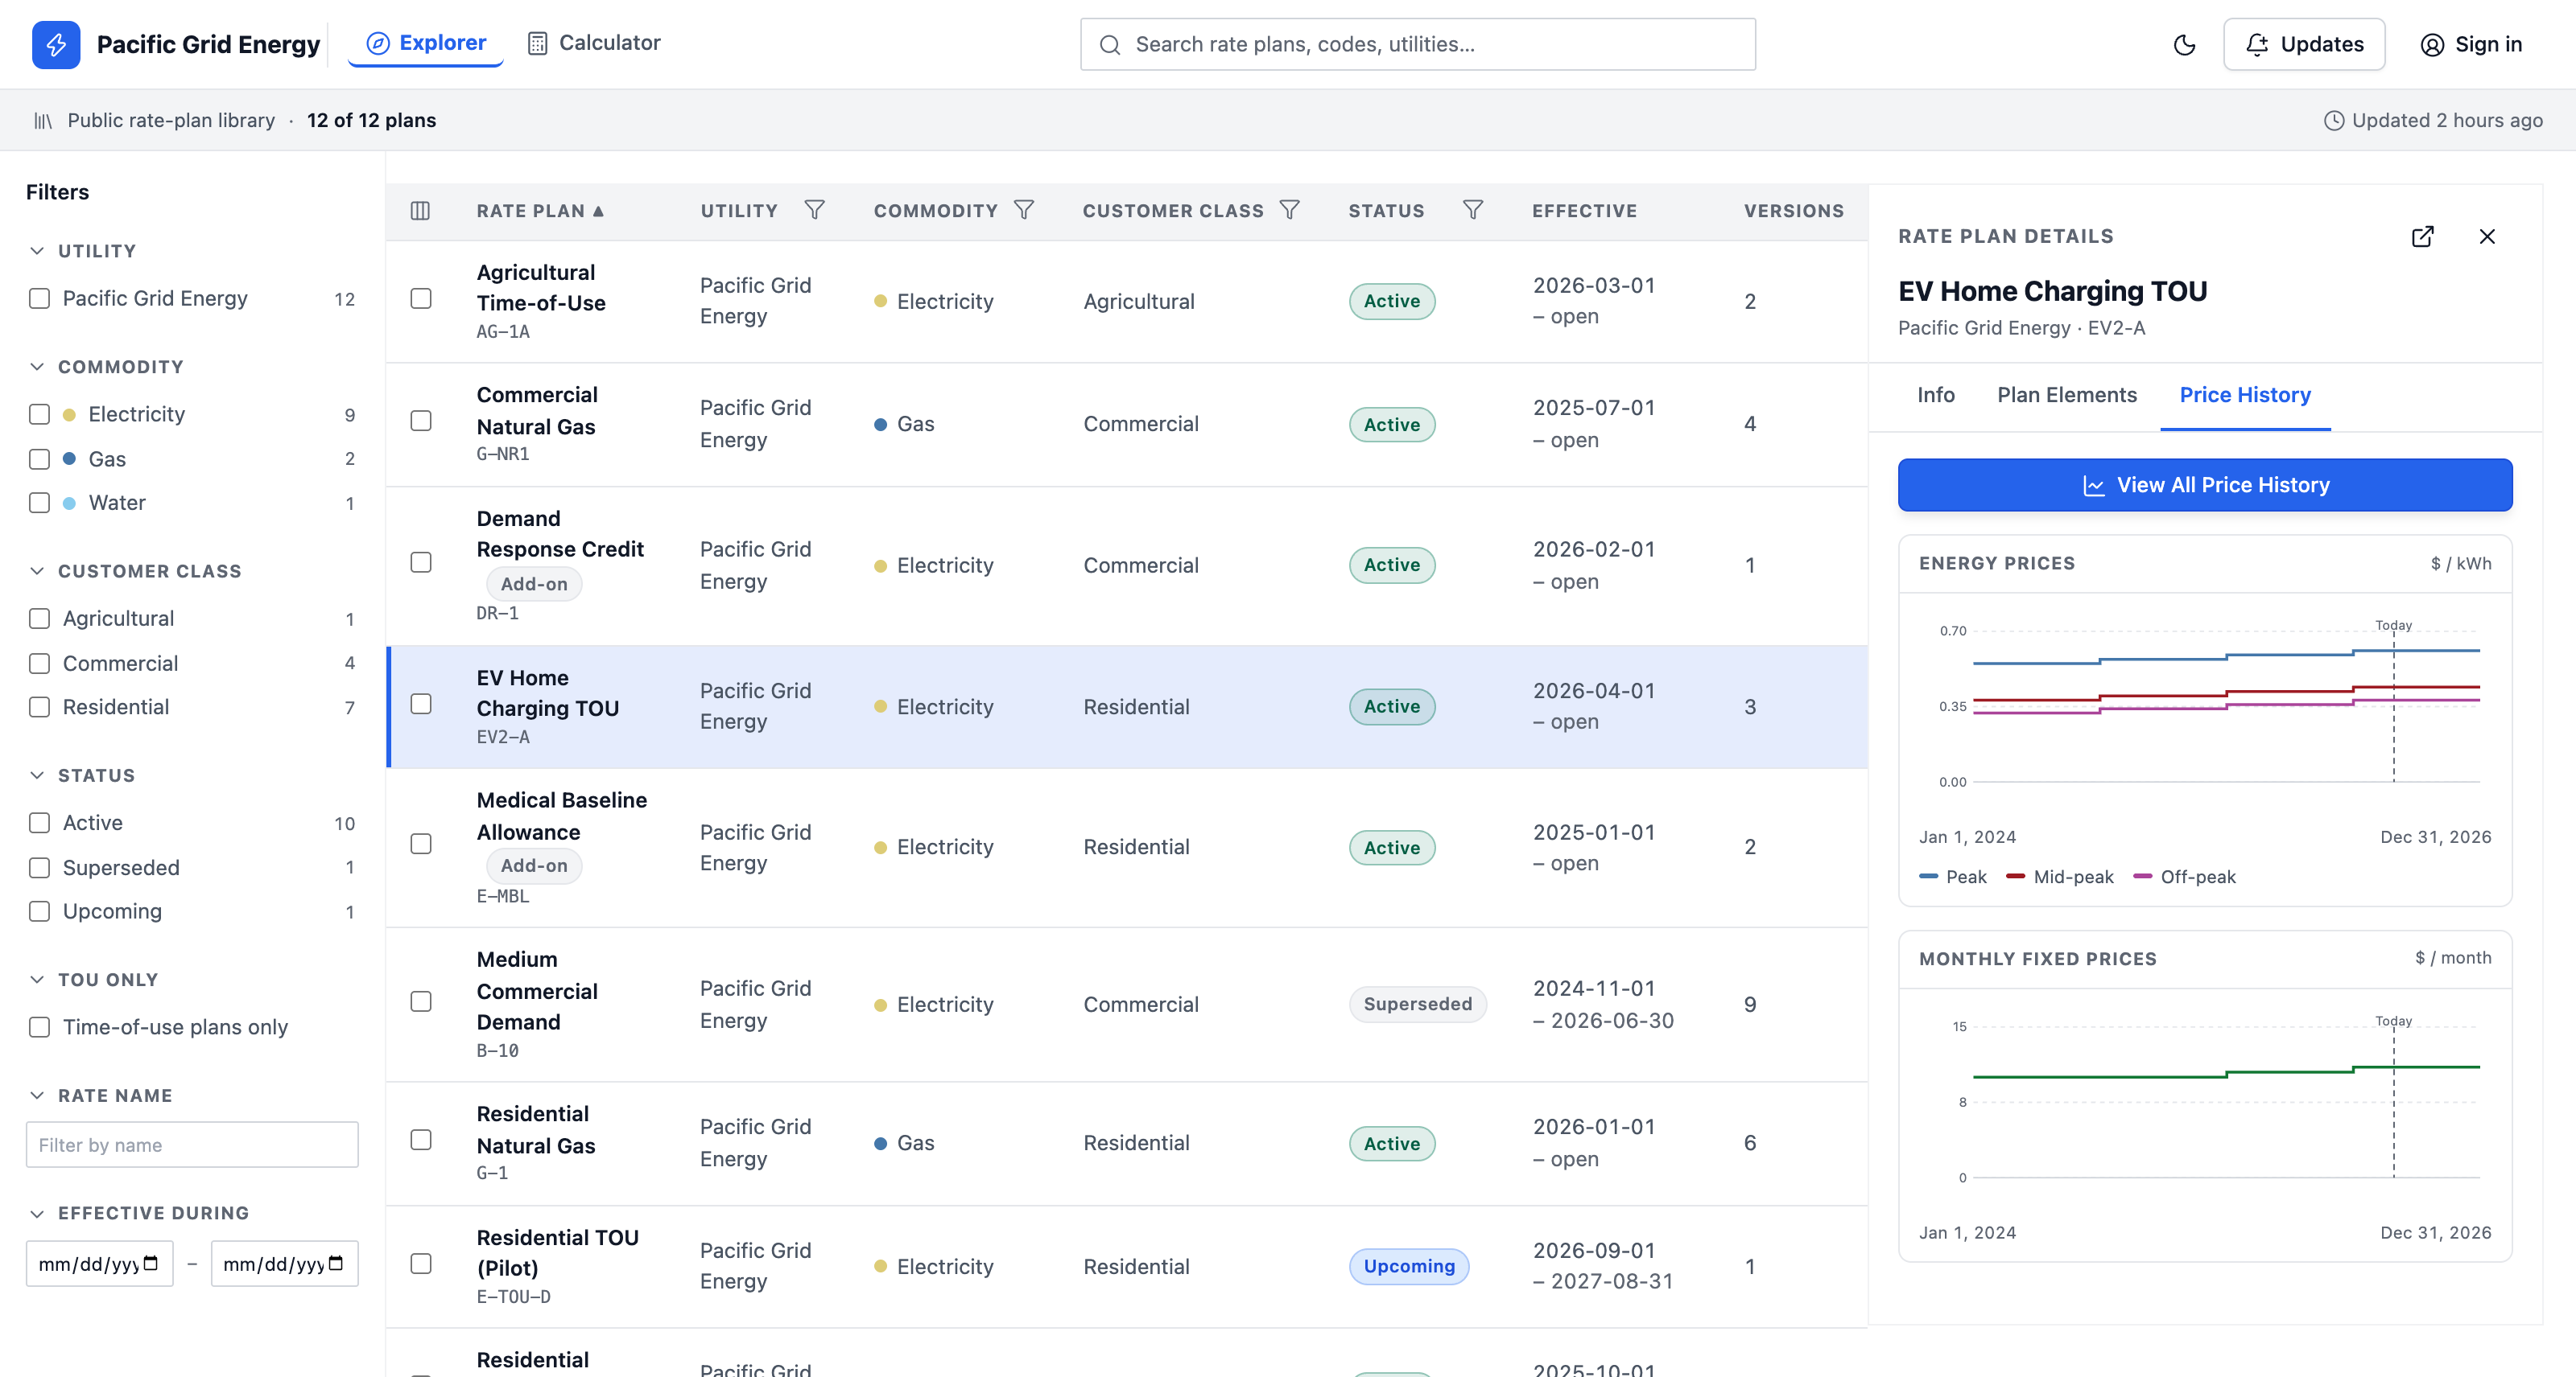Image resolution: width=2576 pixels, height=1377 pixels.
Task: Check the Superseded status filter
Action: coord(39,867)
